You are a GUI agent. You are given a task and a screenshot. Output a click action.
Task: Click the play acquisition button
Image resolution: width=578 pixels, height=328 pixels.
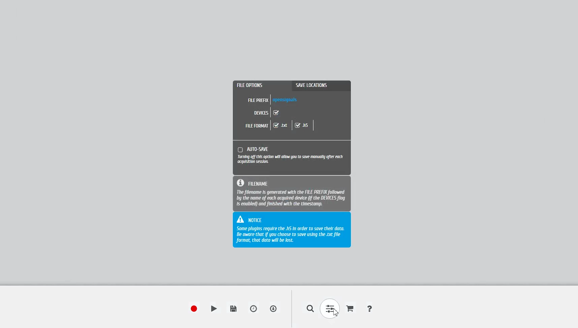pyautogui.click(x=213, y=308)
